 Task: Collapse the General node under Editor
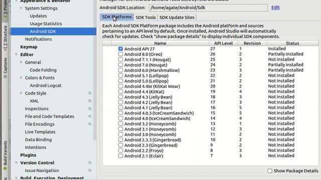tap(21, 62)
